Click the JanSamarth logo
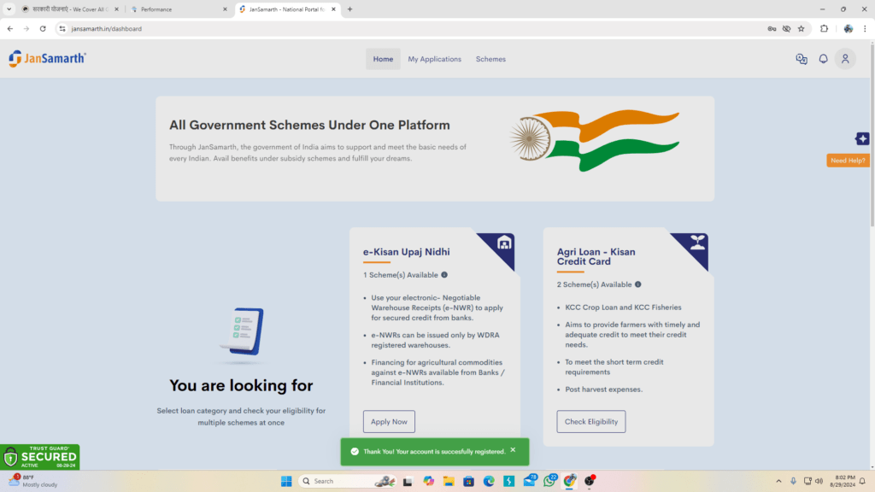 click(x=48, y=59)
